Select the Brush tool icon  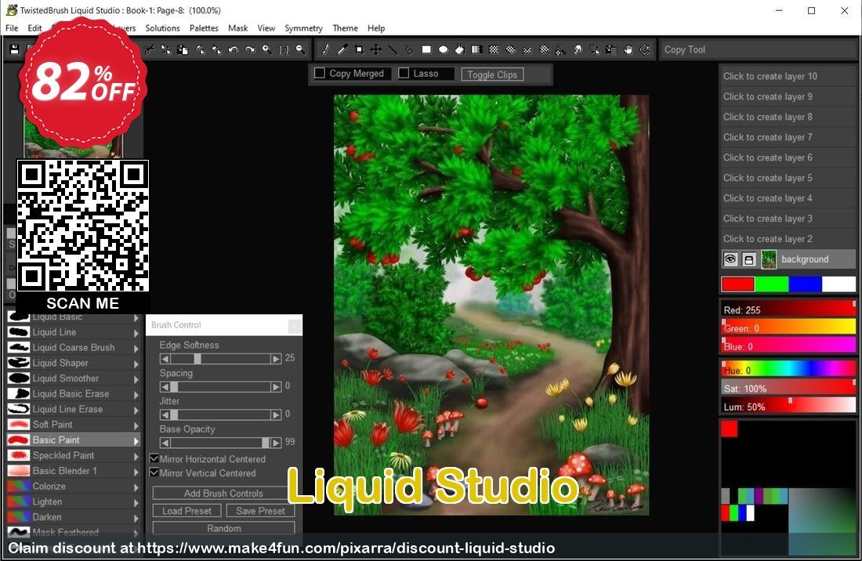click(x=325, y=49)
